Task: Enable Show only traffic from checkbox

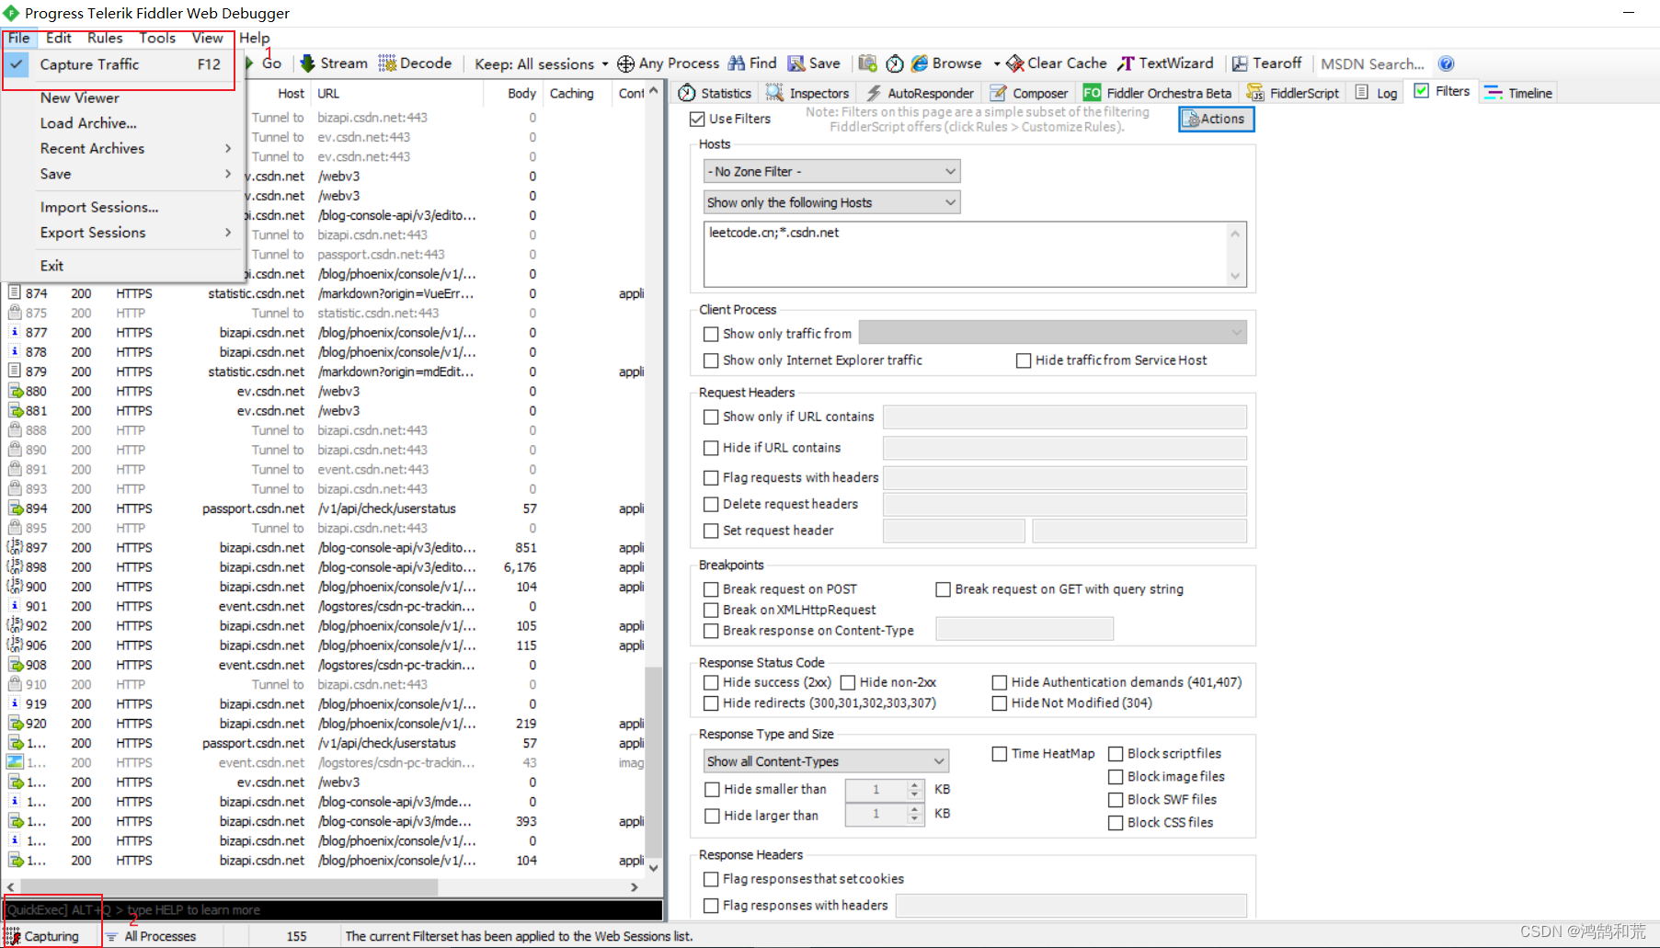Action: pos(711,334)
